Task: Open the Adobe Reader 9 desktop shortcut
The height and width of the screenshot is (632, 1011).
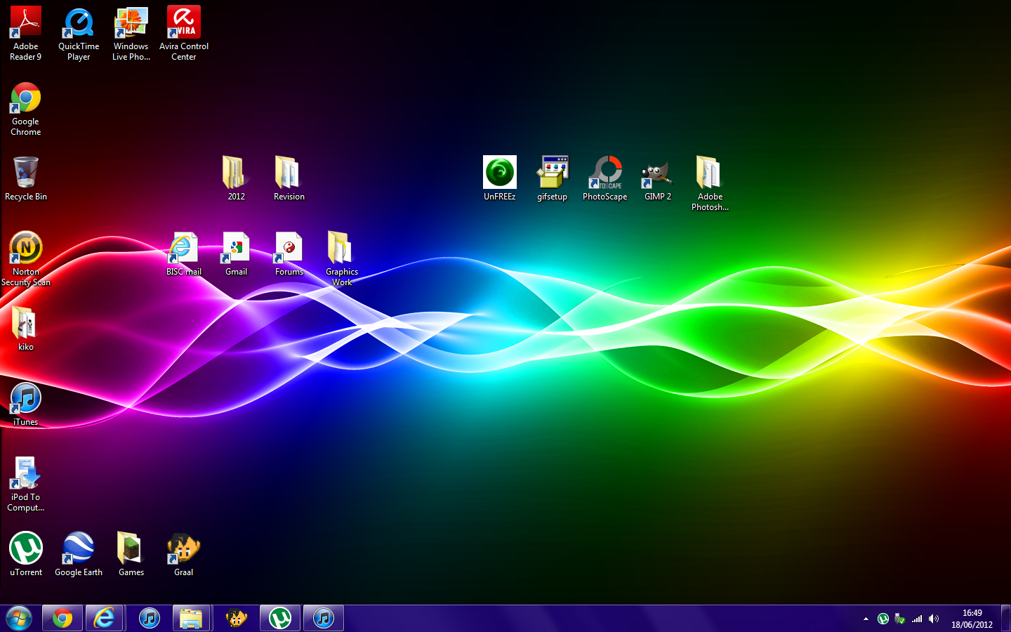Action: 26,22
